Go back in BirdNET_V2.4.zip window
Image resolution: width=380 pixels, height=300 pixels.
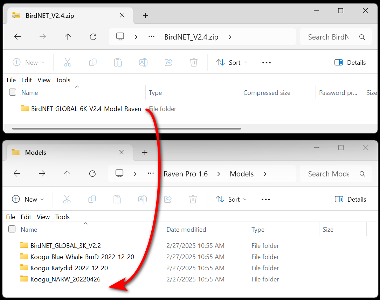(18, 37)
